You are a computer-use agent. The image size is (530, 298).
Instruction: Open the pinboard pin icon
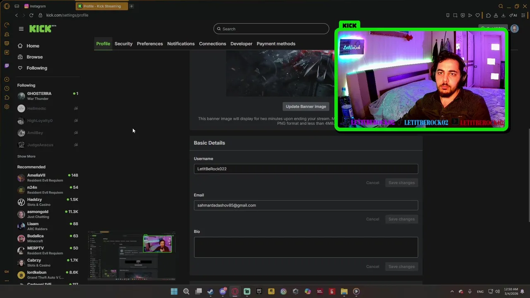[x=448, y=15]
